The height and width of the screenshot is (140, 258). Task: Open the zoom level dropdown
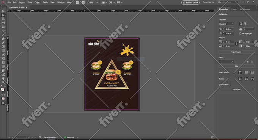tap(97, 3)
